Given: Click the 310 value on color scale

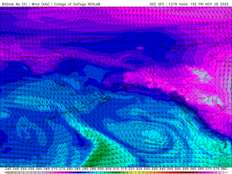Looking at the screenshot, I should [116, 169].
